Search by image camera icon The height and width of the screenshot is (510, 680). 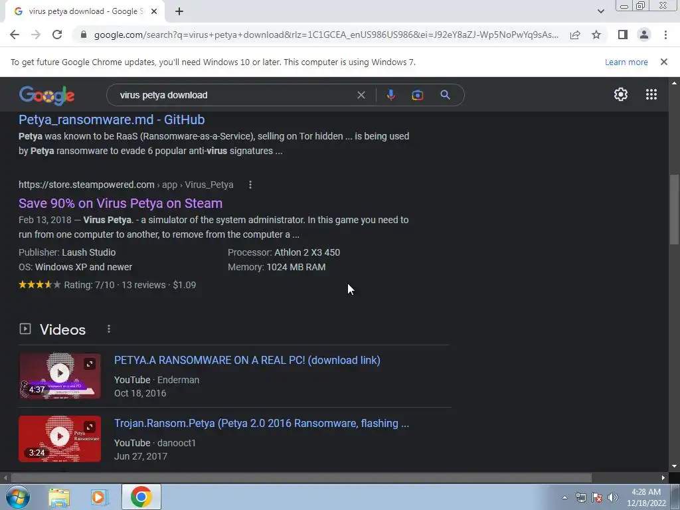click(x=417, y=95)
